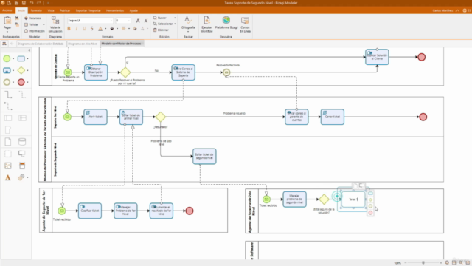Image resolution: width=472 pixels, height=266 pixels.
Task: Open Diagrama de Colaboración Detallada tab
Action: (41, 44)
